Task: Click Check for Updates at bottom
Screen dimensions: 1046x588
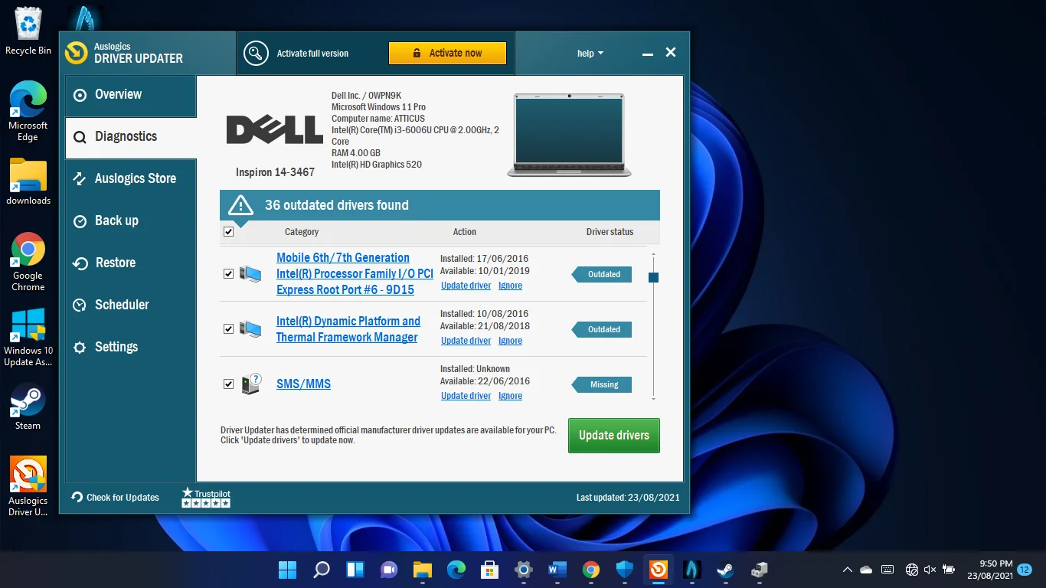Action: pos(115,498)
